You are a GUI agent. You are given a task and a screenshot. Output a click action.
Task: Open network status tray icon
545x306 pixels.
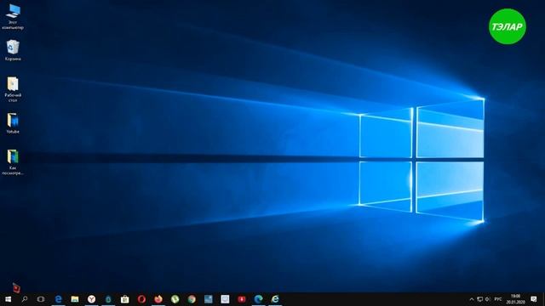[x=480, y=299]
